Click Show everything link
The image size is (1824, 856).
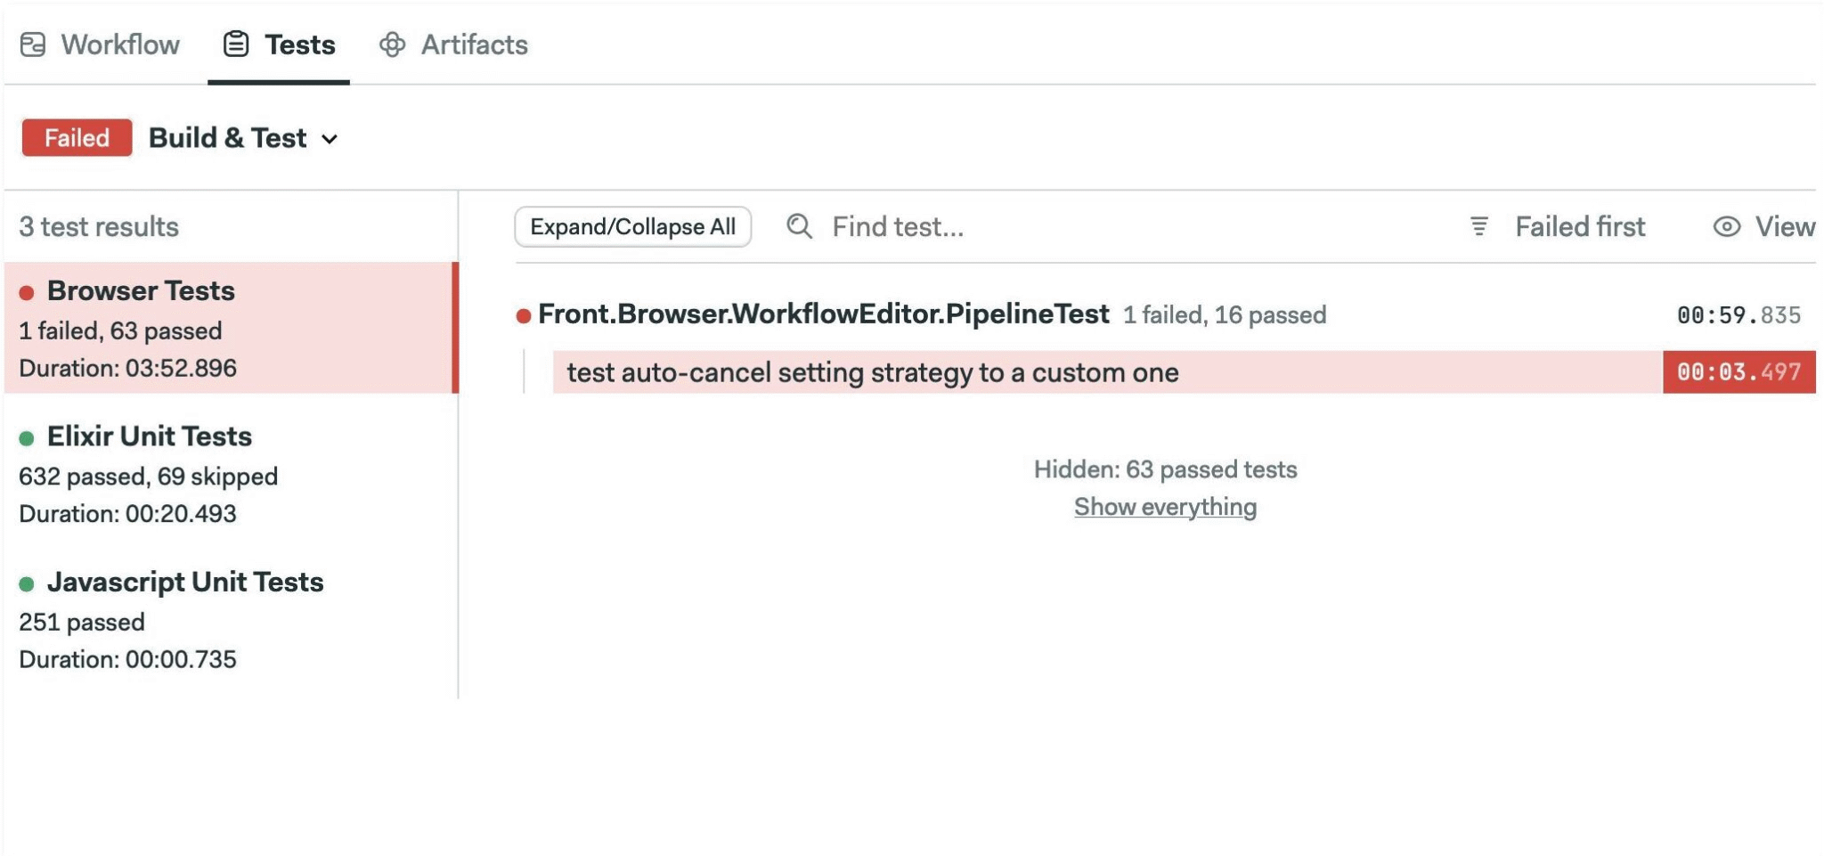pos(1165,507)
